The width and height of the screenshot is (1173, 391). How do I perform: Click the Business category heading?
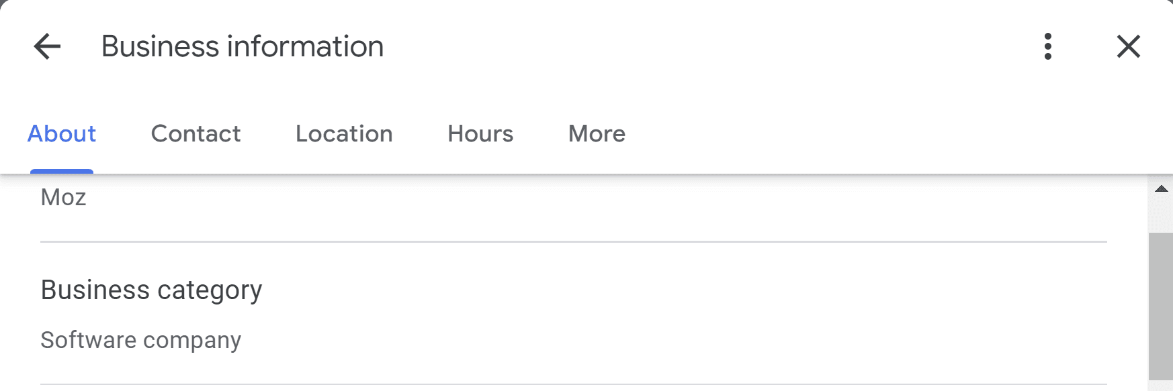click(151, 290)
